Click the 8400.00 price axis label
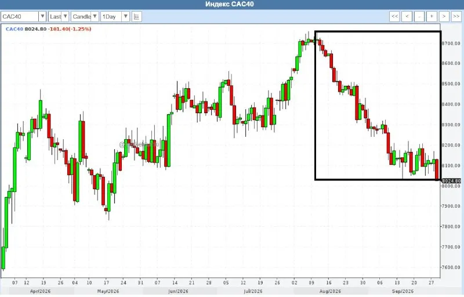The image size is (464, 297). 451,104
